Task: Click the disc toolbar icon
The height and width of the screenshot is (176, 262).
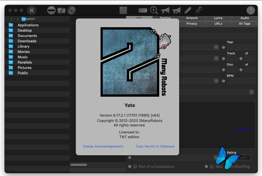Action: (x=72, y=11)
